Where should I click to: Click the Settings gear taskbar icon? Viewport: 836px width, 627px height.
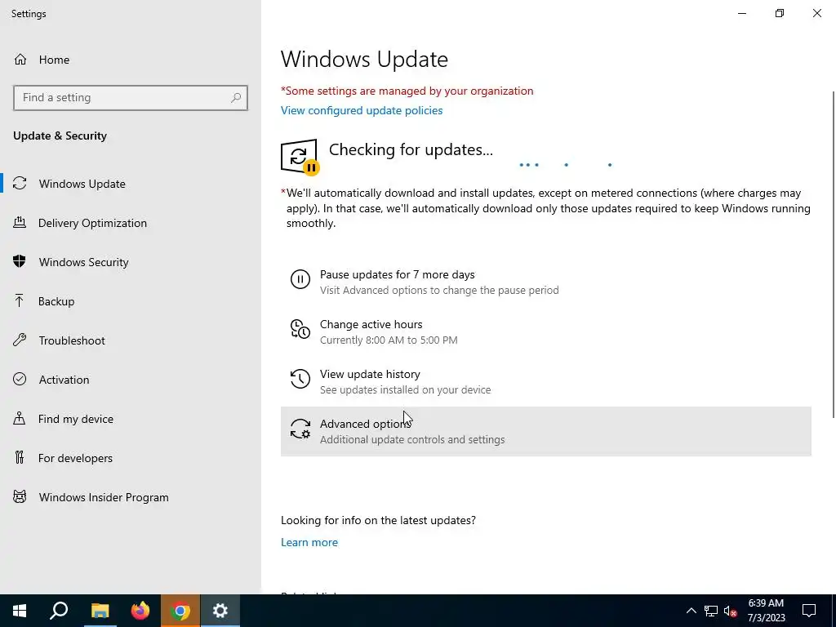coord(220,611)
